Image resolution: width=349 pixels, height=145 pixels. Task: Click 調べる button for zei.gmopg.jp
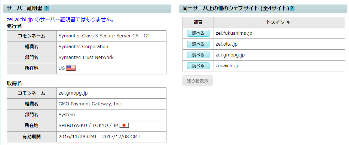click(198, 55)
